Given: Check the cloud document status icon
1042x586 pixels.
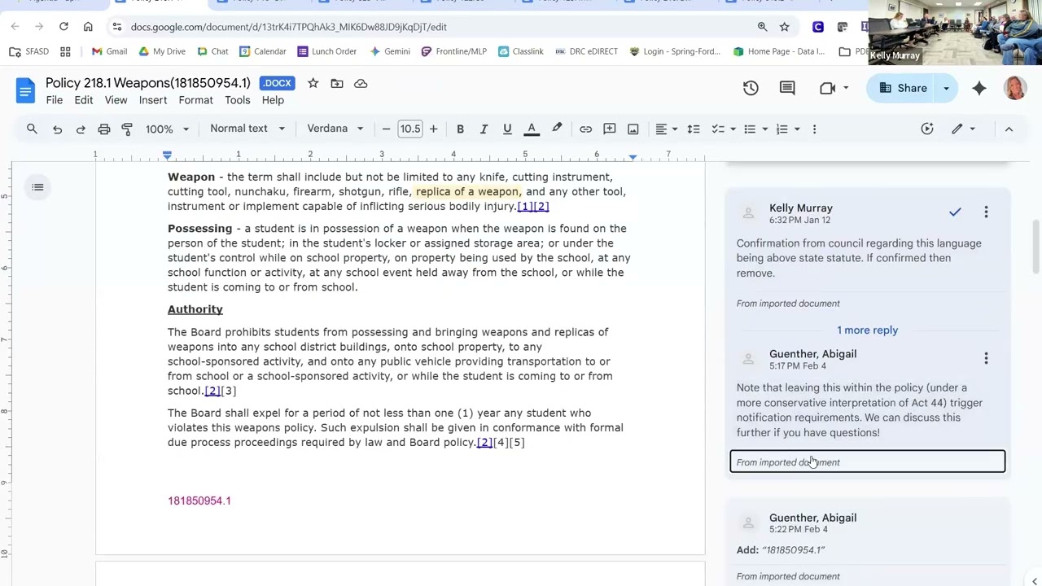Looking at the screenshot, I should 361,83.
